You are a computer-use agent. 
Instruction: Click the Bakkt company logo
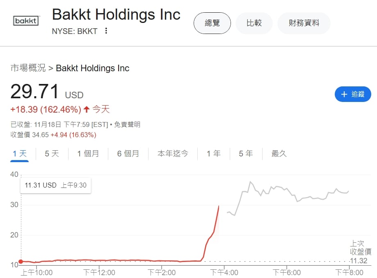click(26, 21)
